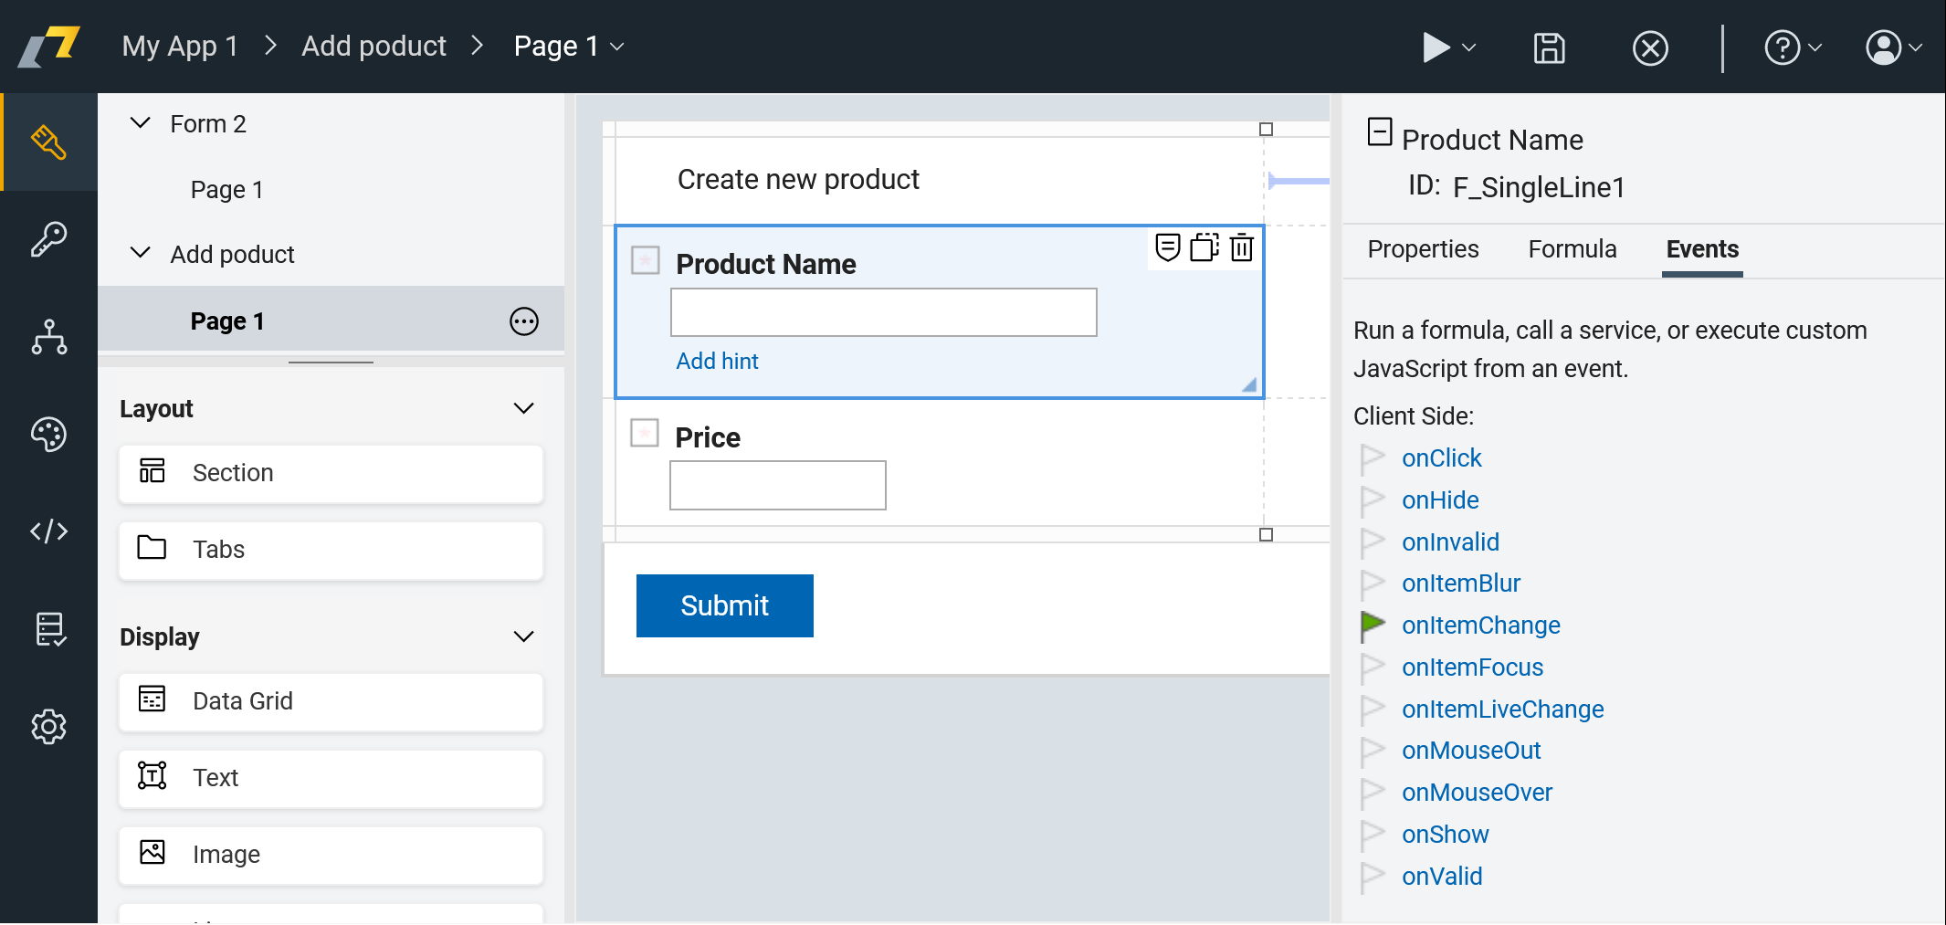The width and height of the screenshot is (1946, 925).
Task: Click the run/preview play icon
Action: [x=1436, y=47]
